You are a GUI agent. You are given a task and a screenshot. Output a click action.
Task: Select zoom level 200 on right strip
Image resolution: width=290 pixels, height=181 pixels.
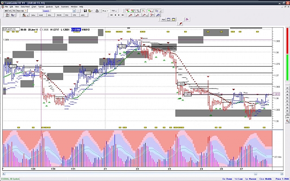coord(287,117)
